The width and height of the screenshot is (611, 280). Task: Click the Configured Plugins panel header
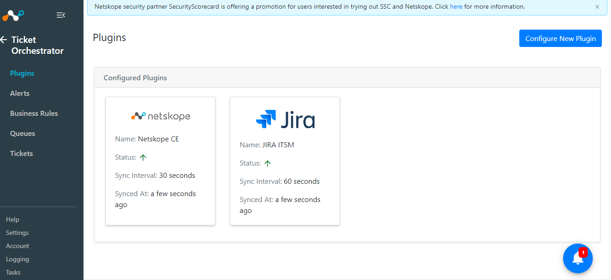347,78
